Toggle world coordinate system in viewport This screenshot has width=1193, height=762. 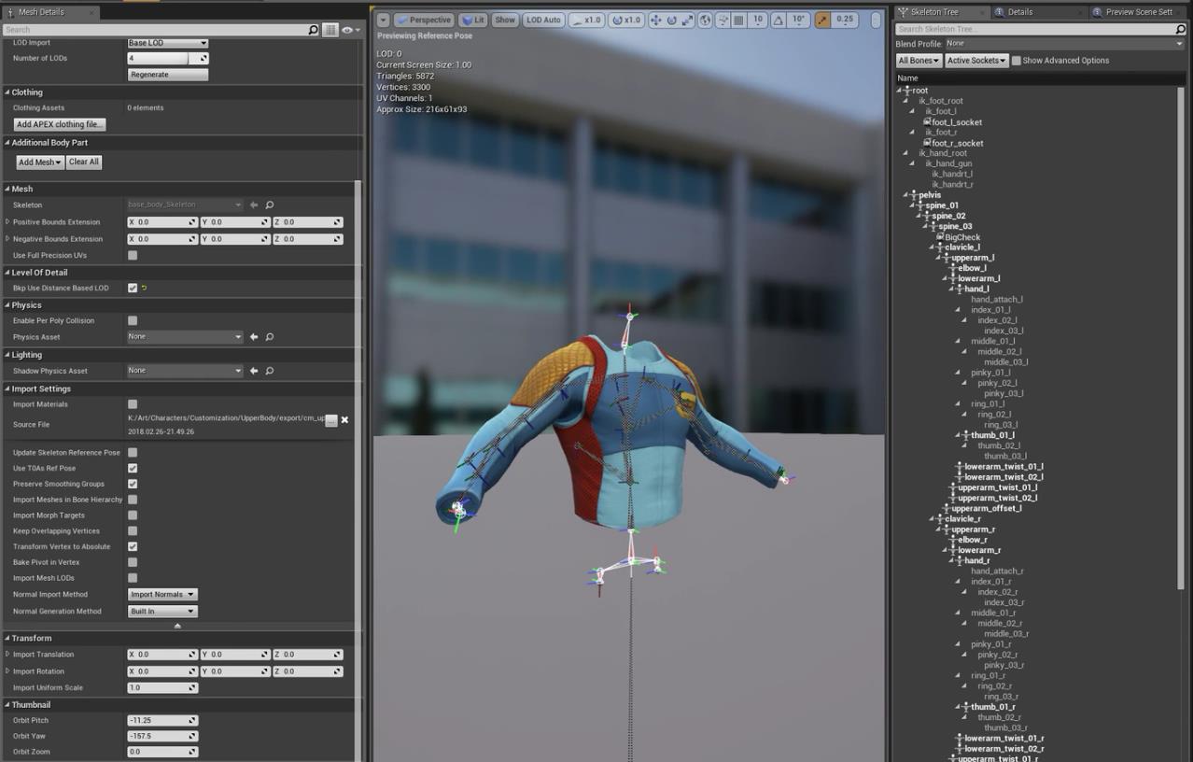tap(705, 19)
